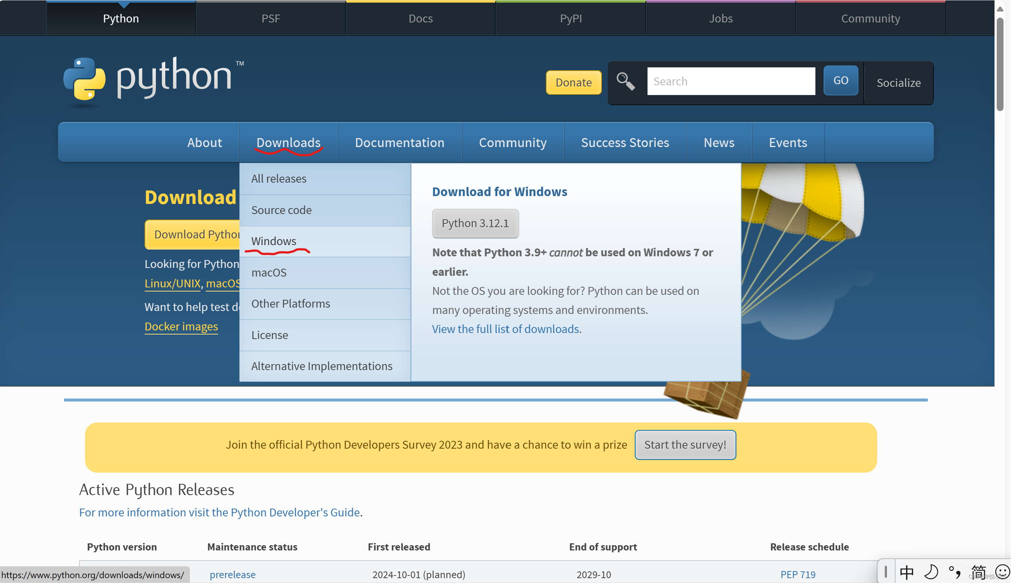Click the magnifying glass search icon
This screenshot has height=583, width=1011.
coord(625,81)
